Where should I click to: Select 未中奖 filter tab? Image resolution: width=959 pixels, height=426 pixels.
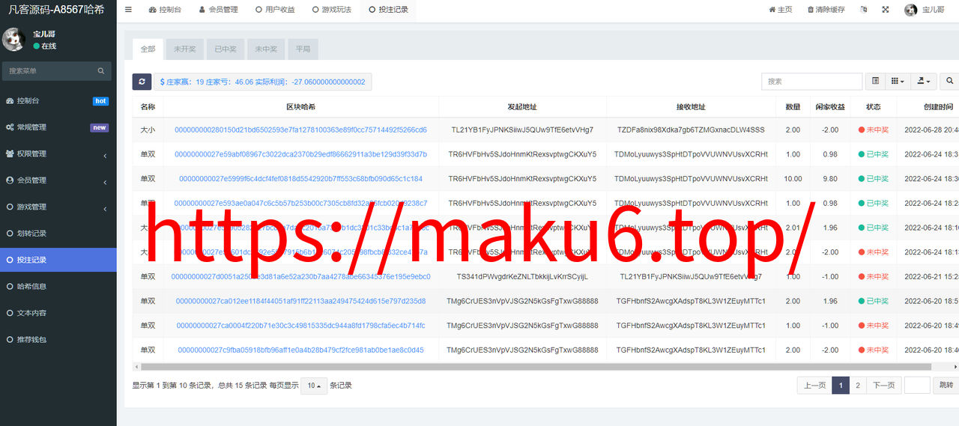(x=265, y=49)
